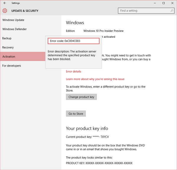Viewport: 177px width, 170px height.
Task: Maximize the Settings window
Action: [163, 3]
